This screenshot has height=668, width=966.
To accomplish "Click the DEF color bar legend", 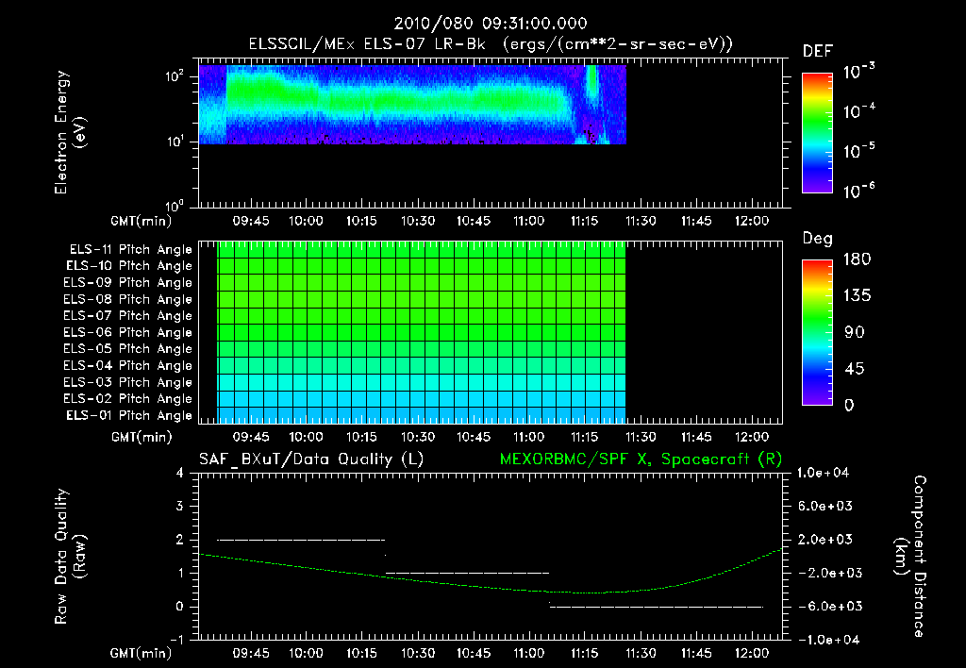I will [817, 133].
